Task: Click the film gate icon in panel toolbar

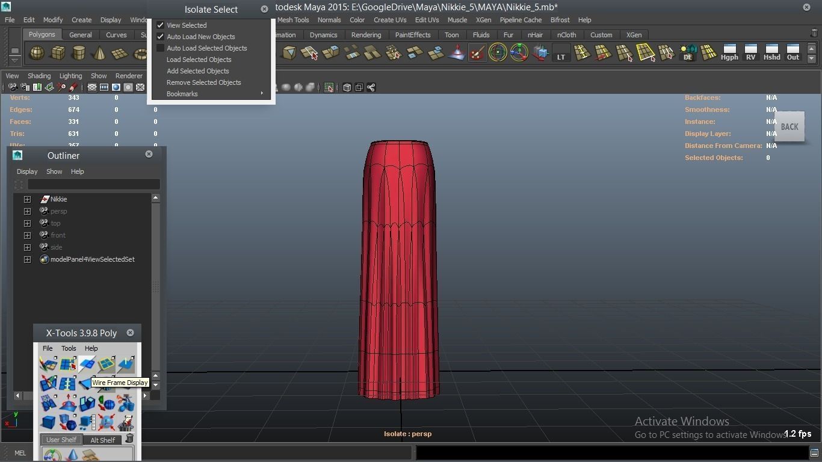Action: click(104, 87)
